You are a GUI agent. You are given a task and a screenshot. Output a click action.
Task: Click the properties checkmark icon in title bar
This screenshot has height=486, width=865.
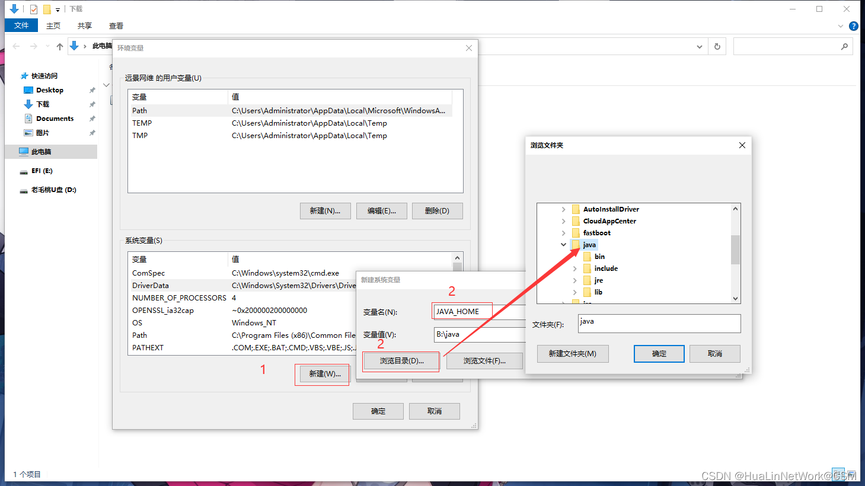(34, 9)
